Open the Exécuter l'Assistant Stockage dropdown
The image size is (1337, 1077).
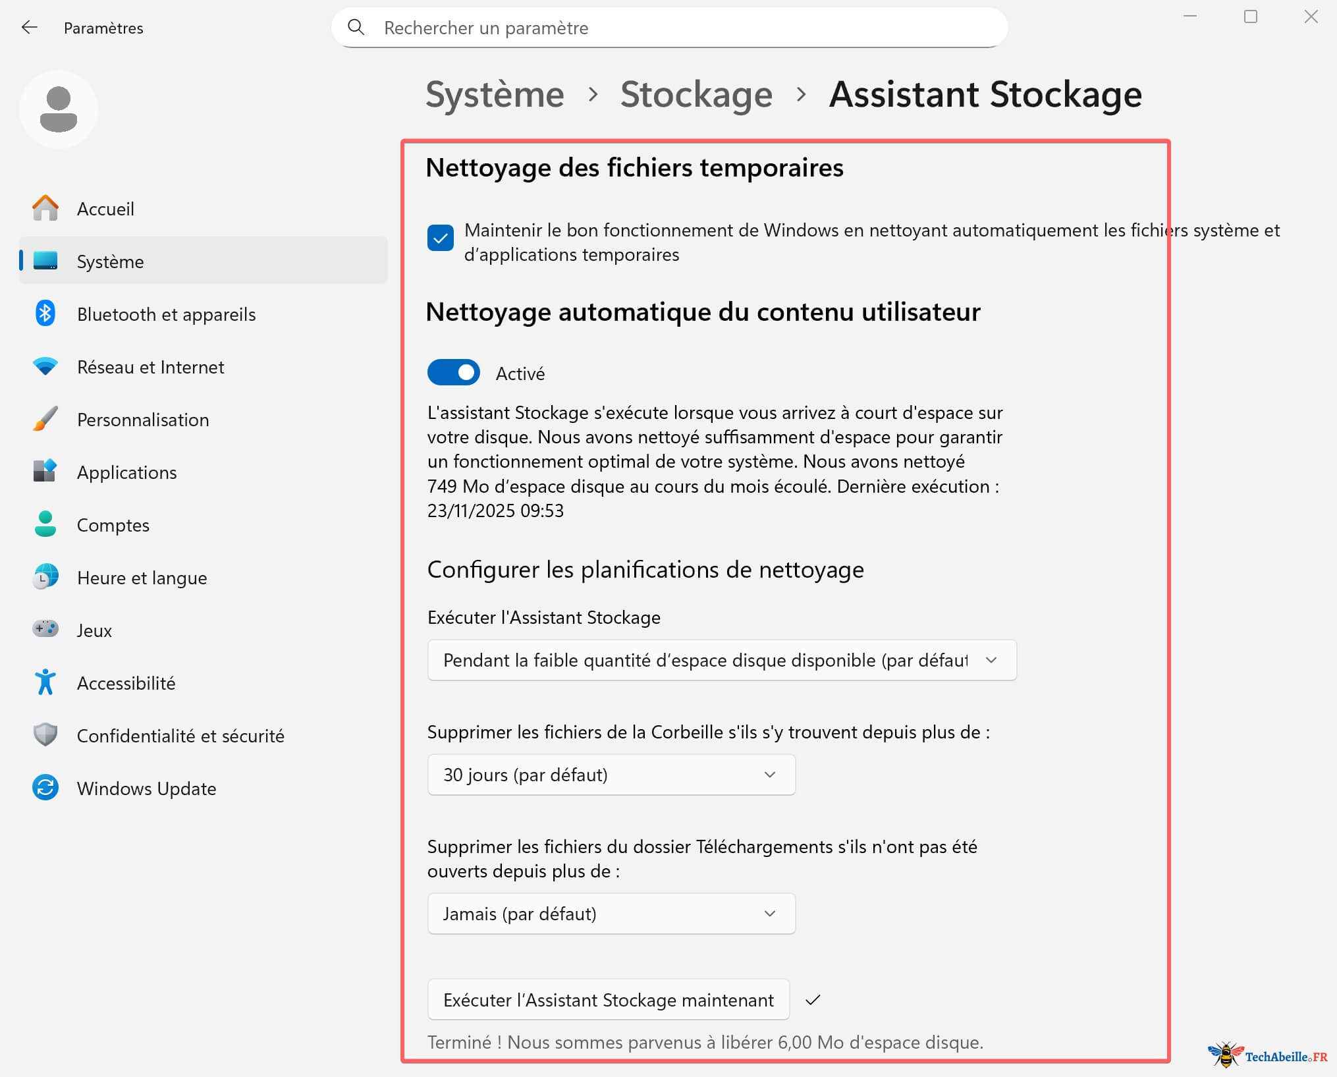721,660
